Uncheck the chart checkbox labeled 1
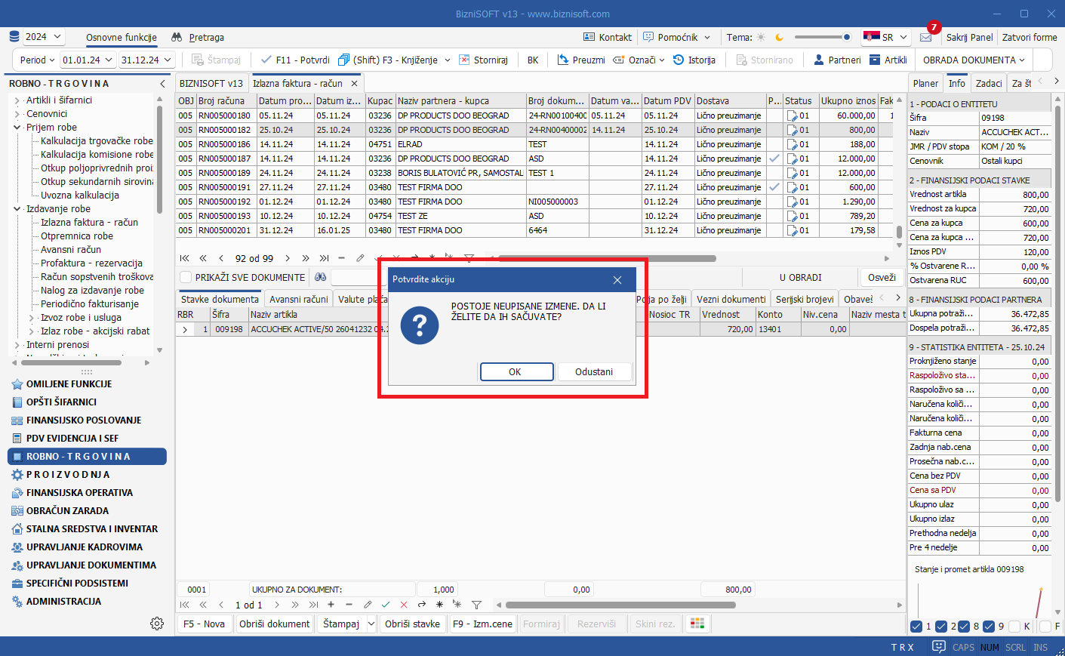This screenshot has height=656, width=1065. point(916,626)
